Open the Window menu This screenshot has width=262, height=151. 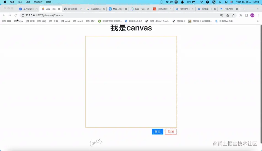(x=38, y=2)
